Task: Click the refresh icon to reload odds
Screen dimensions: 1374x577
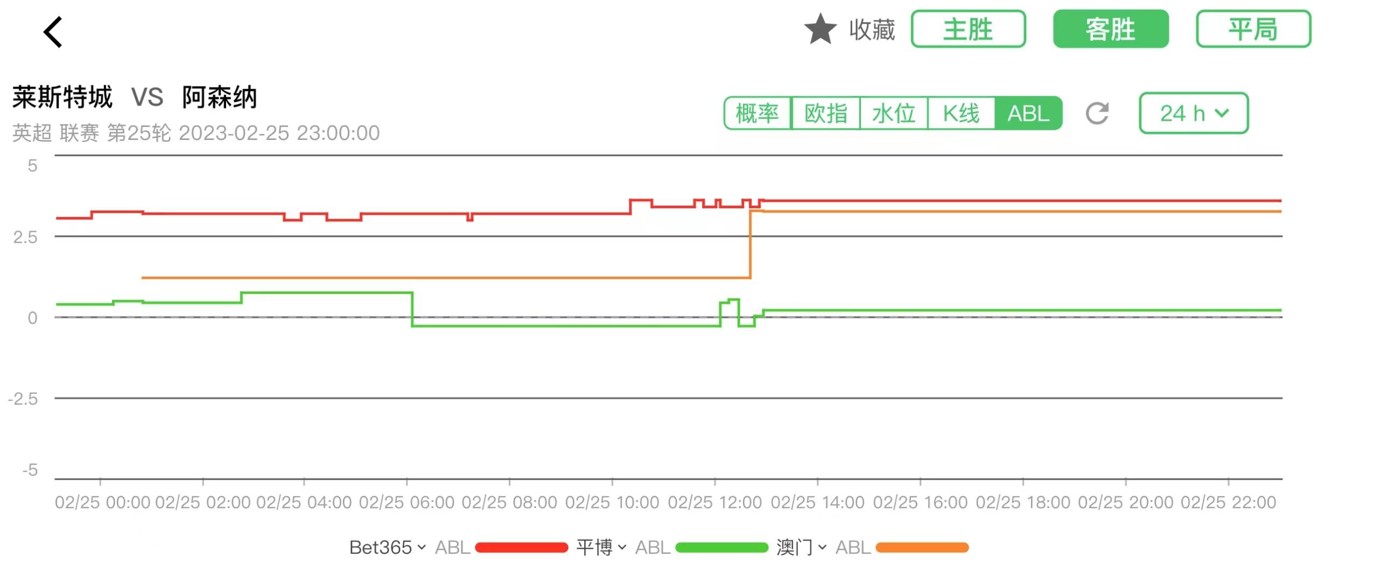Action: [1099, 113]
